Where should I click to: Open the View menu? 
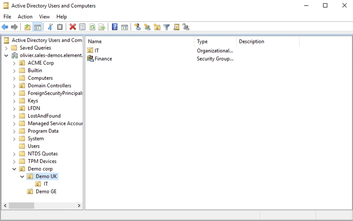[44, 17]
